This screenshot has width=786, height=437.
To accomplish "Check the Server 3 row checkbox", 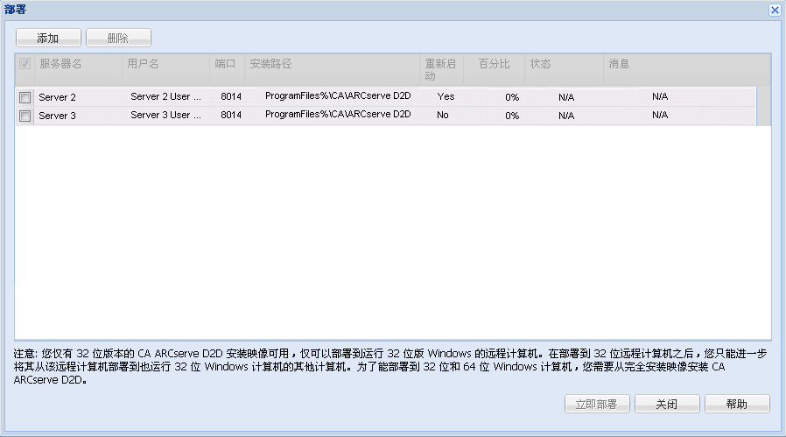I will [25, 116].
